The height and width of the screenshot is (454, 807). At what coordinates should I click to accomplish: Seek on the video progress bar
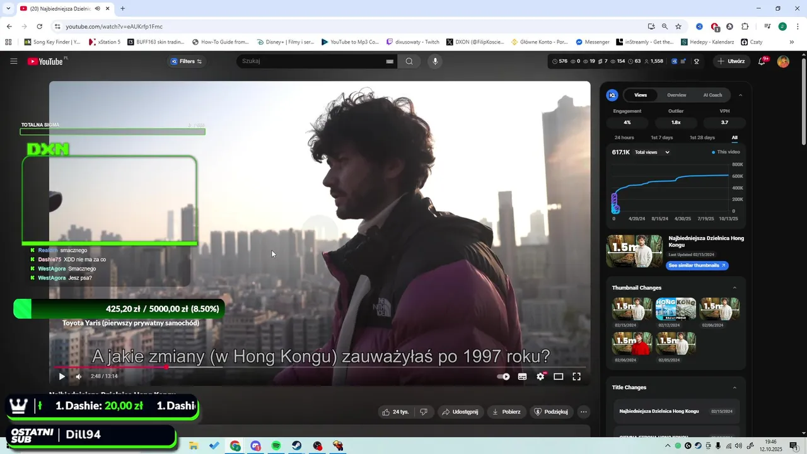pyautogui.click(x=320, y=367)
